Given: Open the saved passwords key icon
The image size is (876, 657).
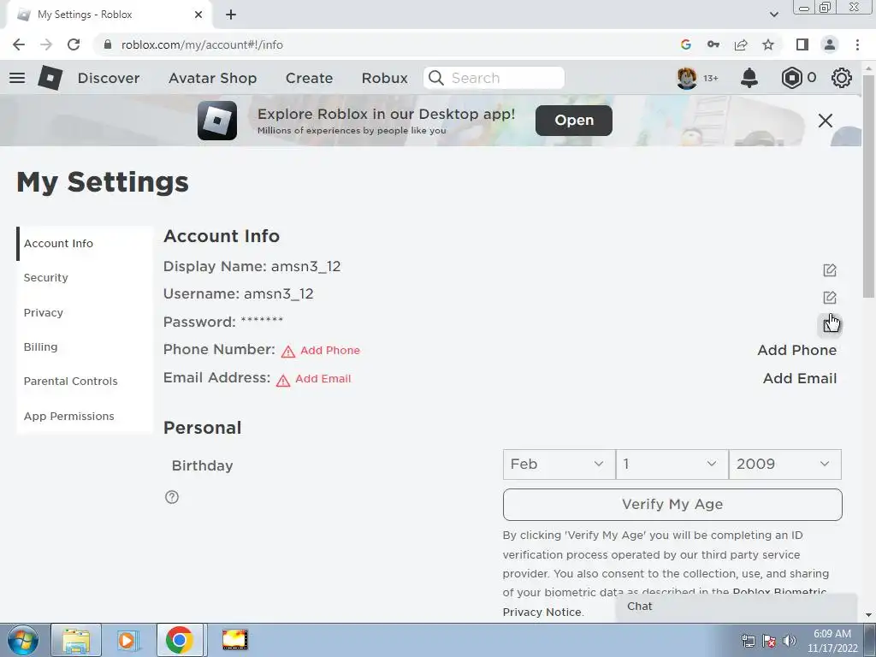Looking at the screenshot, I should [x=713, y=44].
